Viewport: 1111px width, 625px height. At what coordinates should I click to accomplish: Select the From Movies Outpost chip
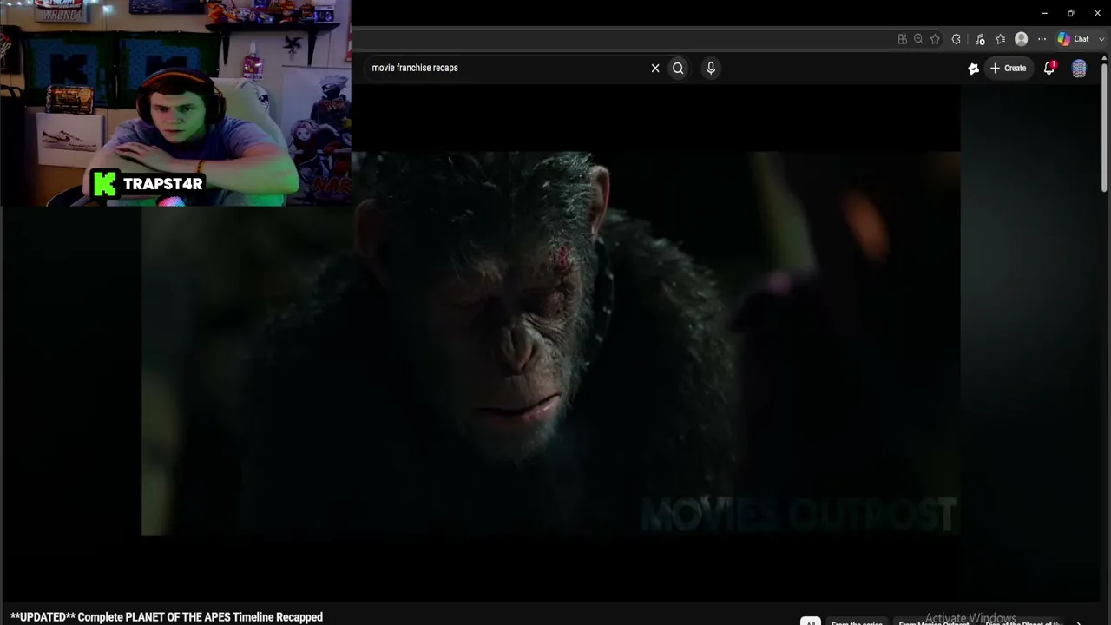(934, 622)
